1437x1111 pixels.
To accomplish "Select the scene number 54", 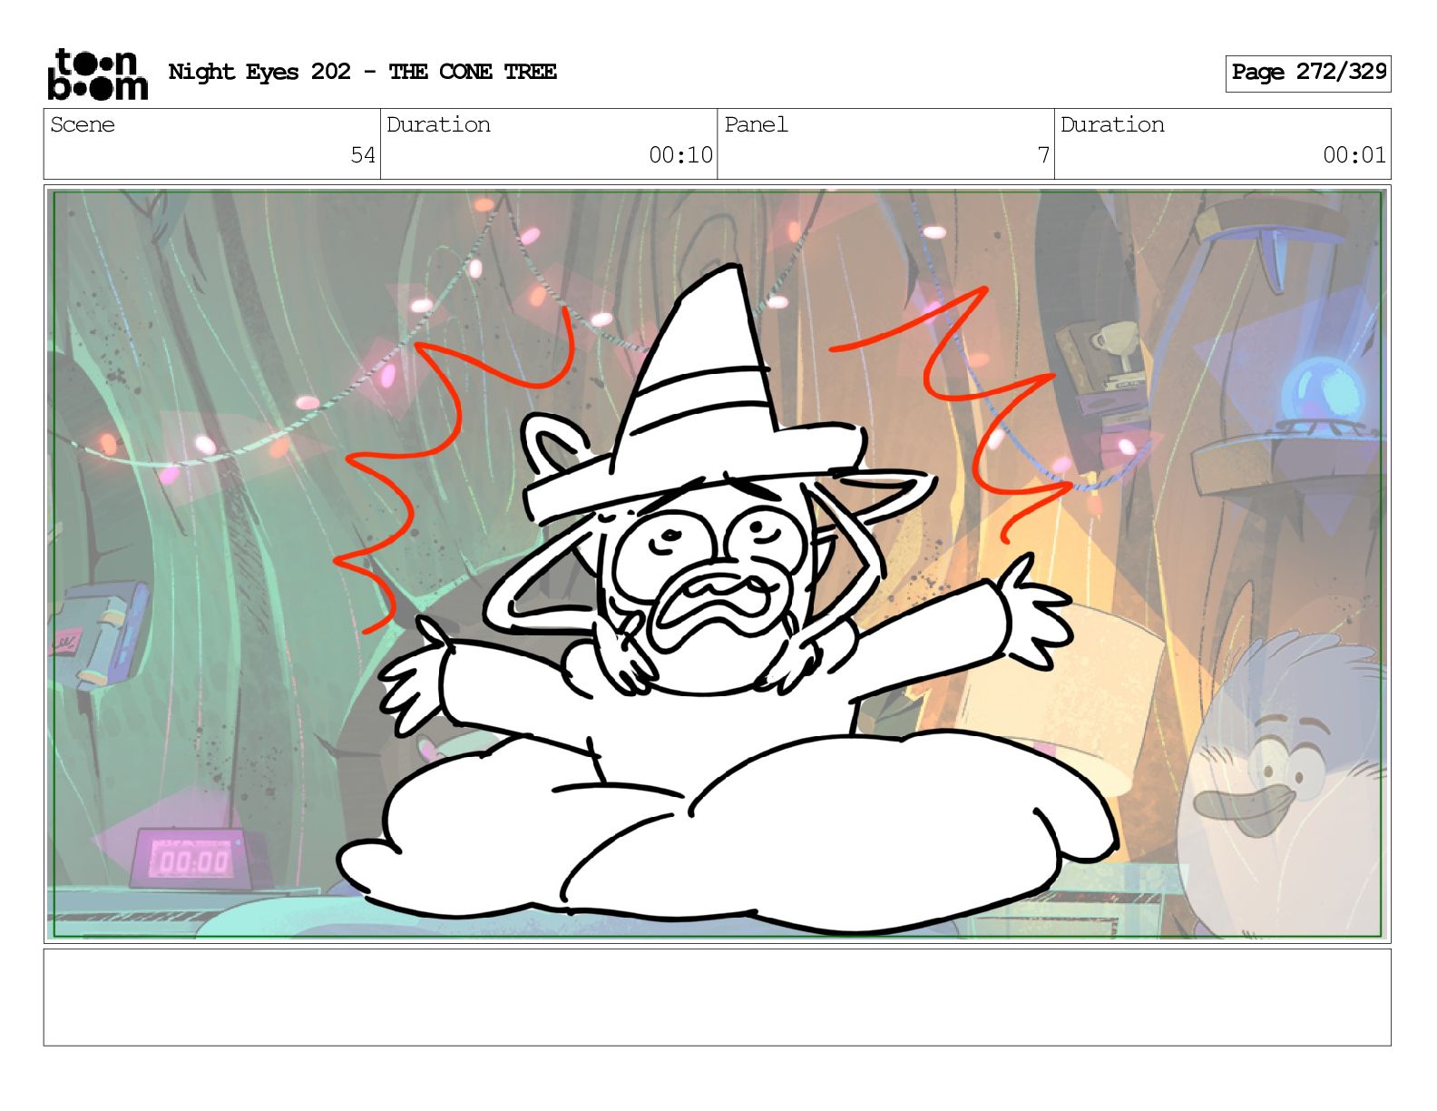I will point(363,155).
